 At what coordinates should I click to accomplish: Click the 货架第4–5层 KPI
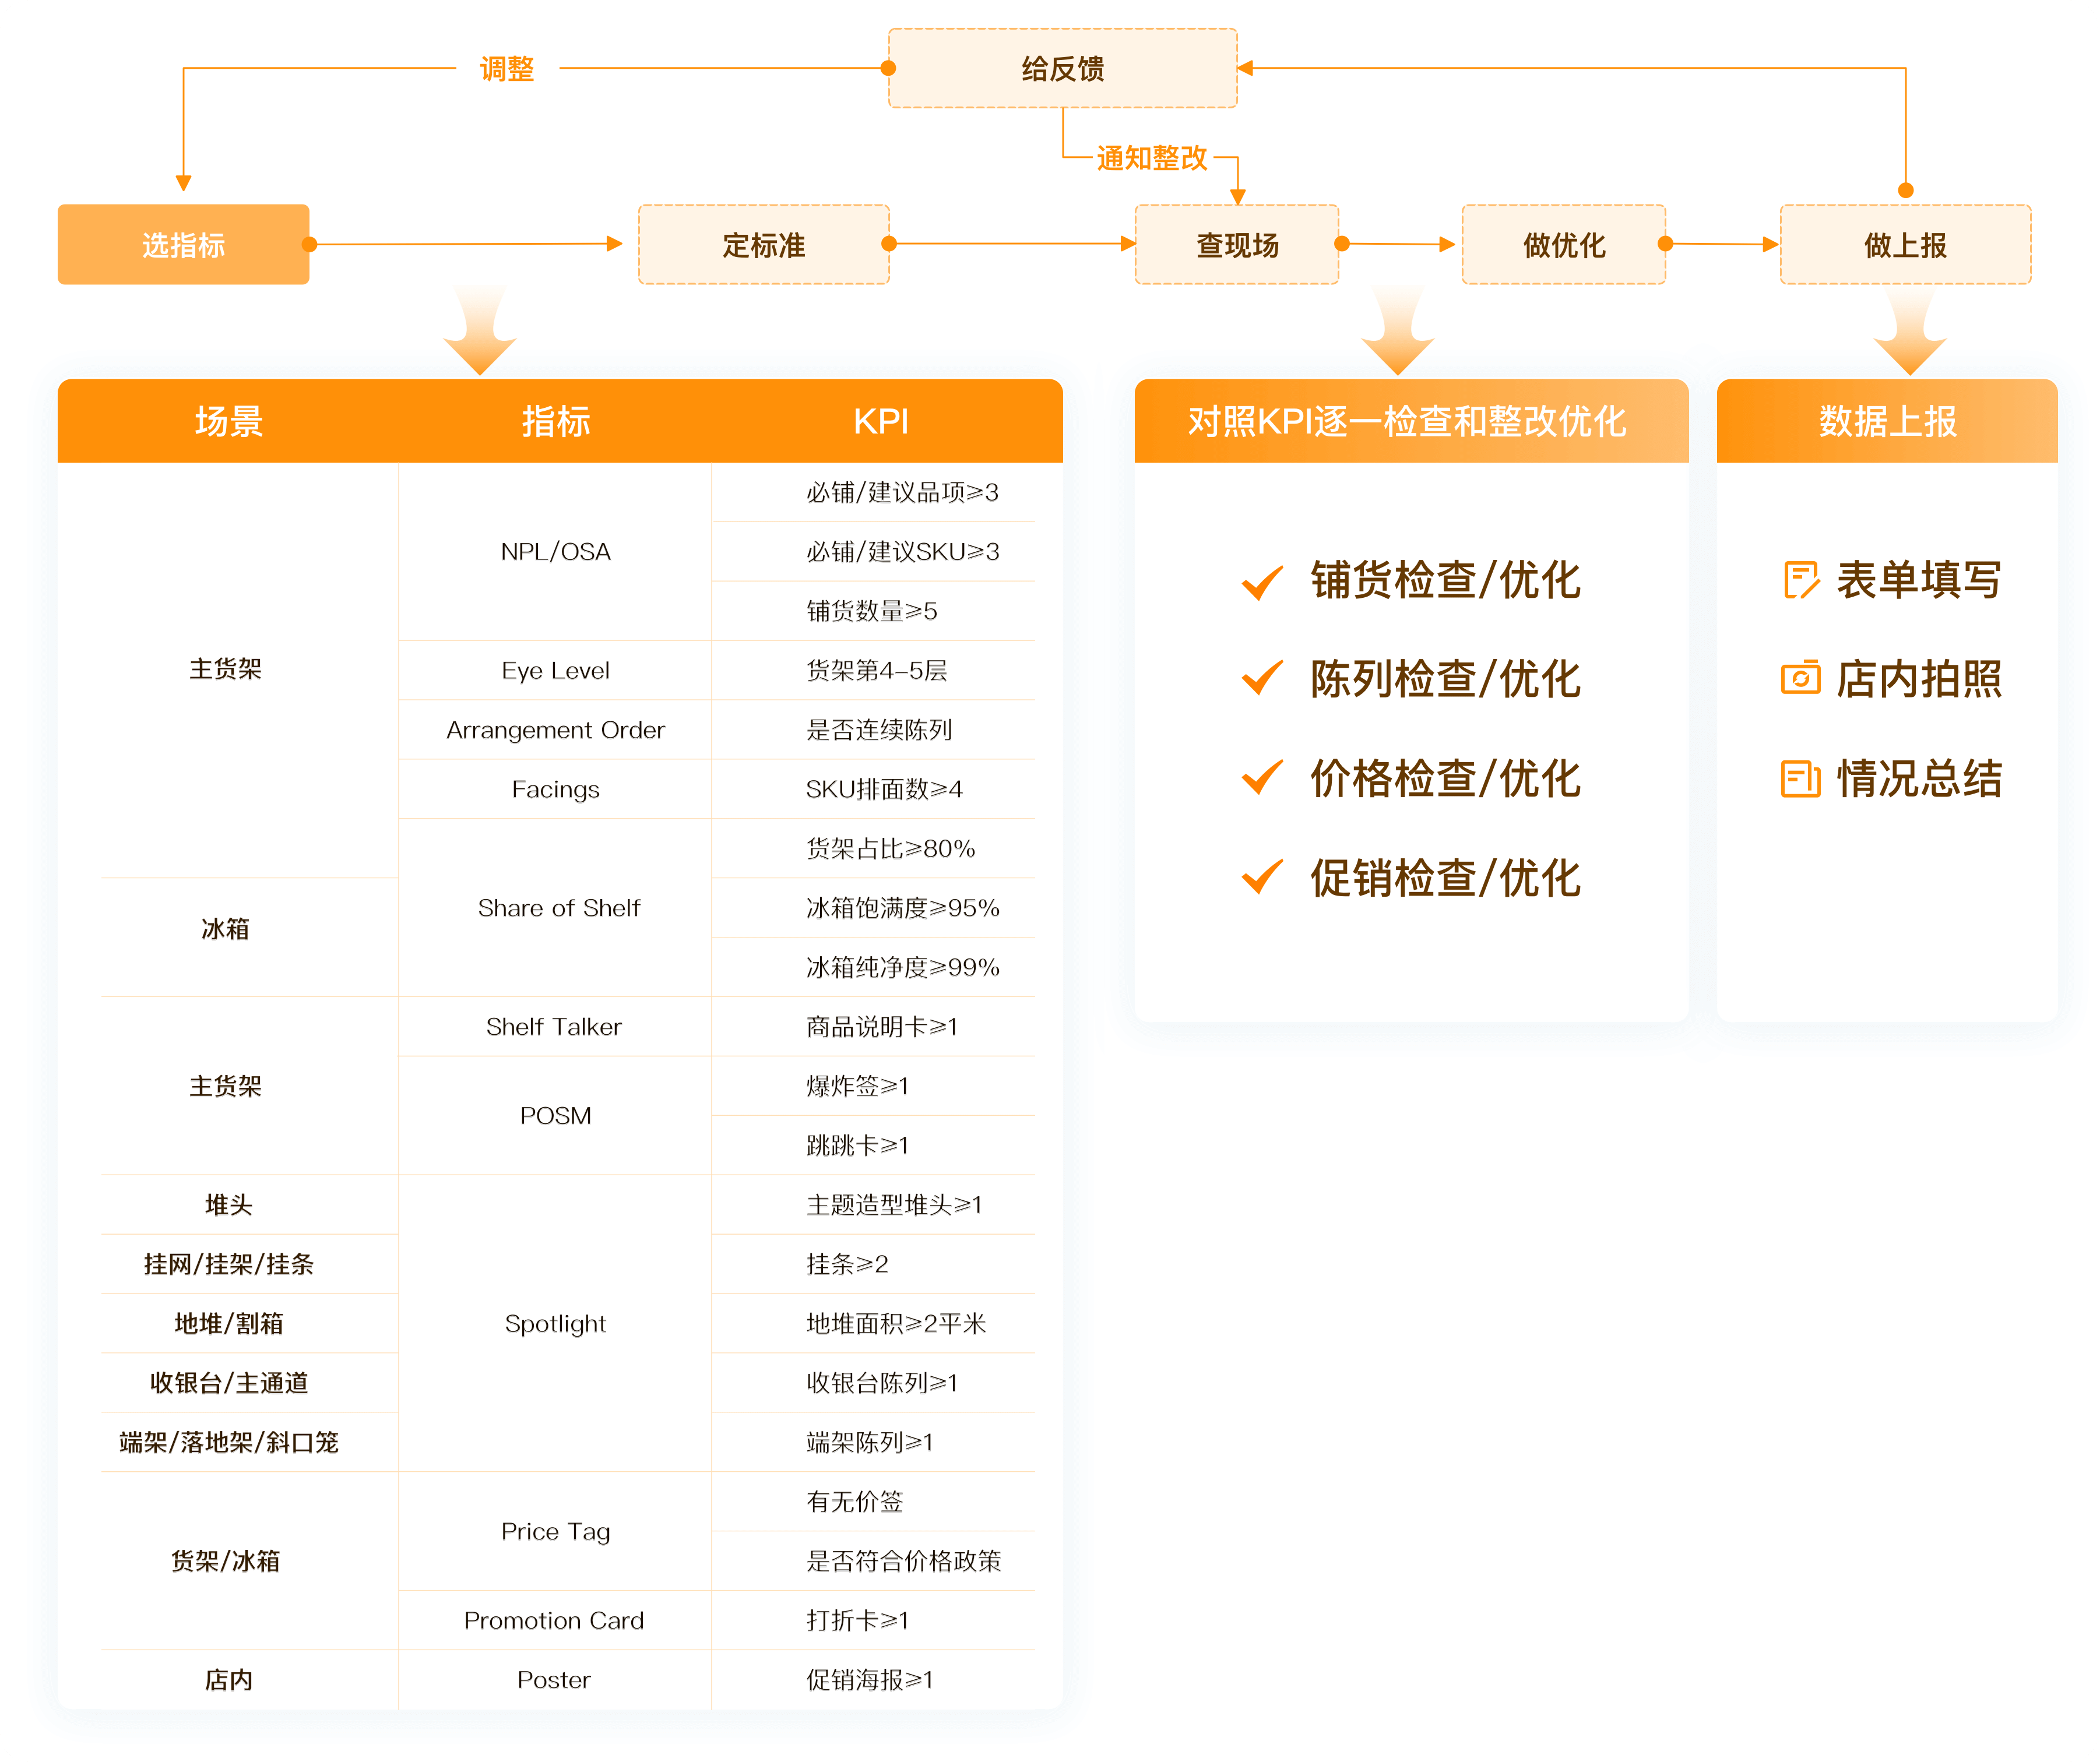pyautogui.click(x=877, y=671)
